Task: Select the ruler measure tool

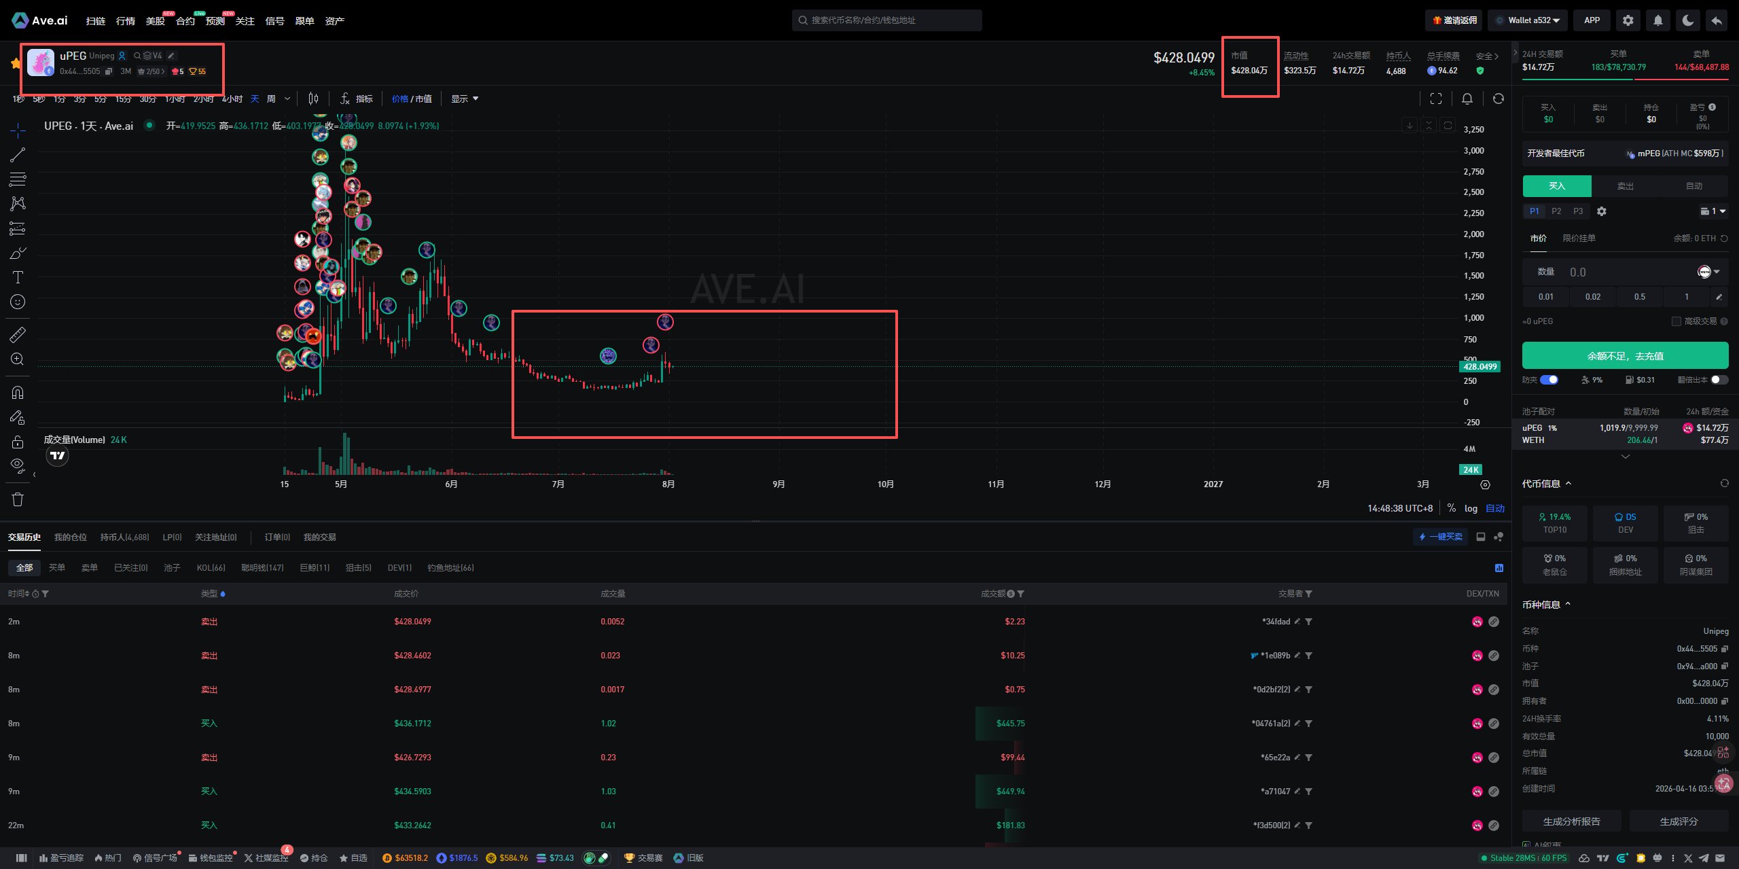Action: pos(18,334)
